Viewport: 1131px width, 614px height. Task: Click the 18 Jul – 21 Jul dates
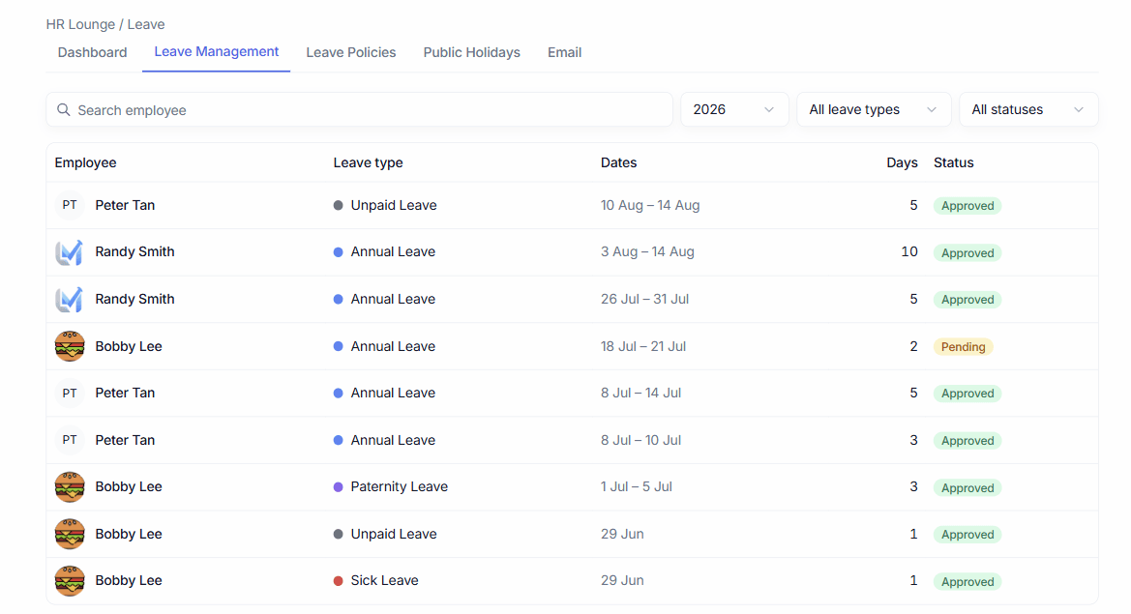[643, 346]
